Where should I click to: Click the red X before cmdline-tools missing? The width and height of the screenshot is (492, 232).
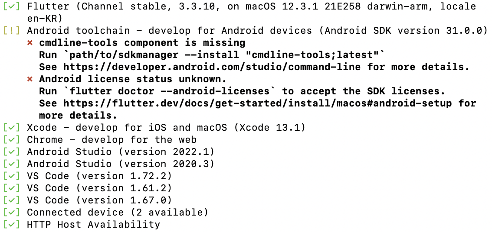[x=30, y=43]
